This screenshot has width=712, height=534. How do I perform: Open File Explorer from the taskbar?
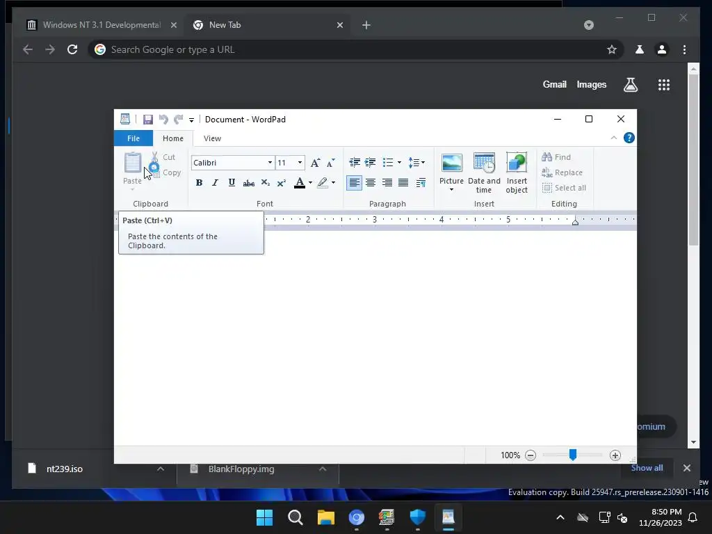click(325, 517)
